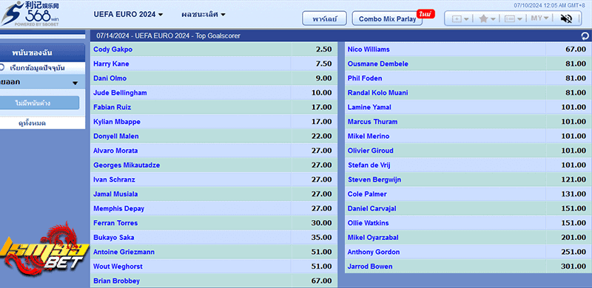The height and width of the screenshot is (288, 592).
Task: Click Jude Bellingham player name
Action: (x=120, y=93)
